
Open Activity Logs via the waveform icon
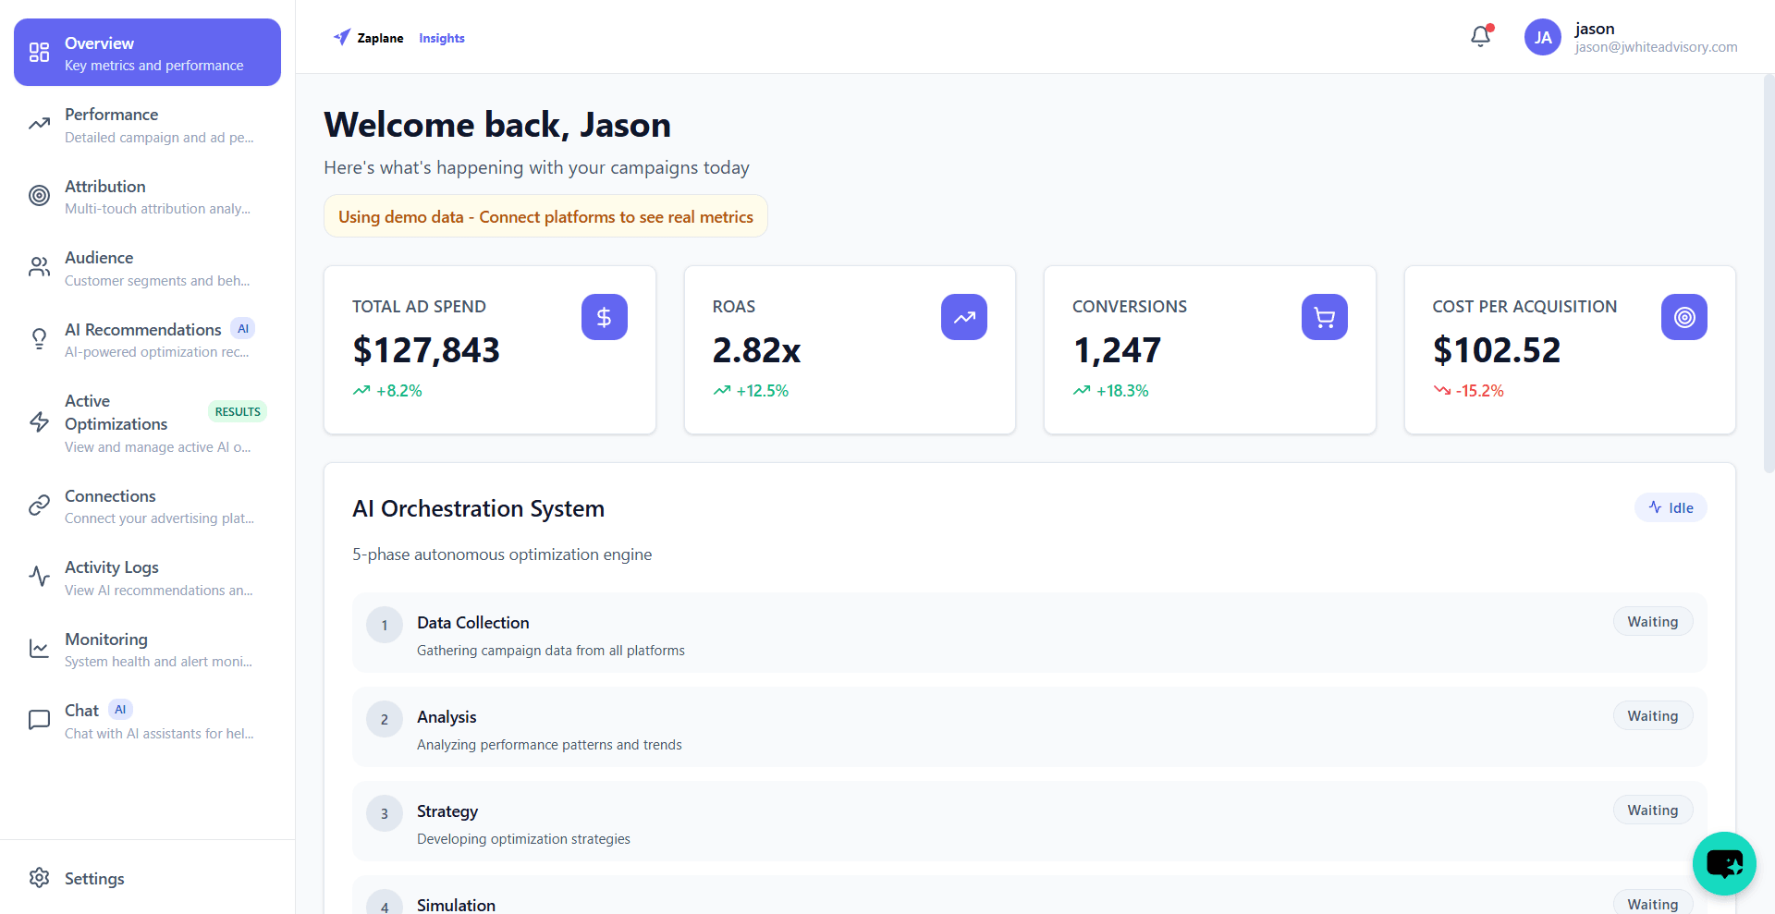click(x=38, y=576)
